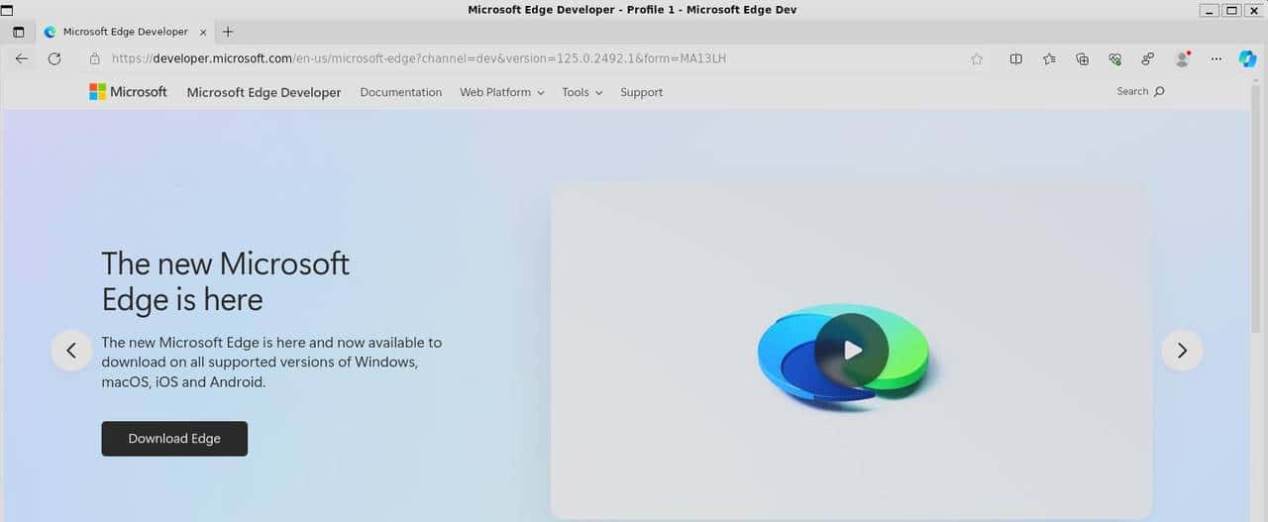Click the heading 'The new Microsoft Edge is here'
The height and width of the screenshot is (522, 1268).
click(226, 281)
